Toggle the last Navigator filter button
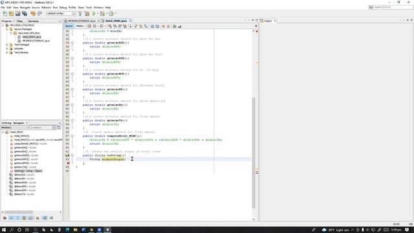The image size is (414, 233). (51, 218)
